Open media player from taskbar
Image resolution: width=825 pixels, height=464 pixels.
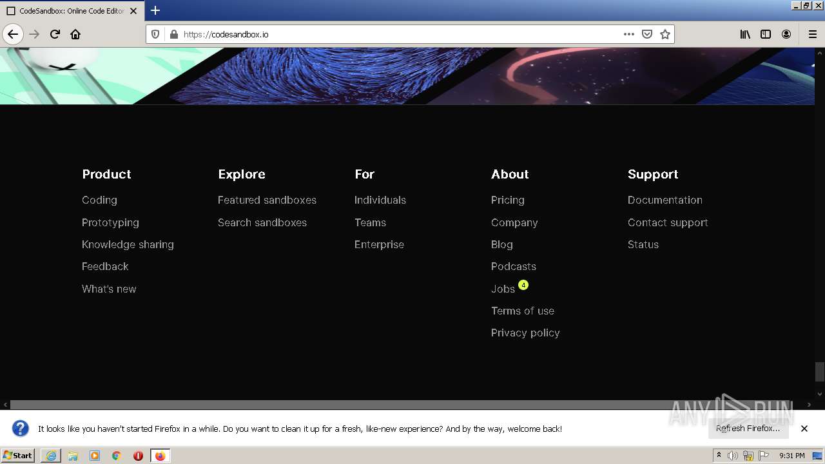point(95,456)
